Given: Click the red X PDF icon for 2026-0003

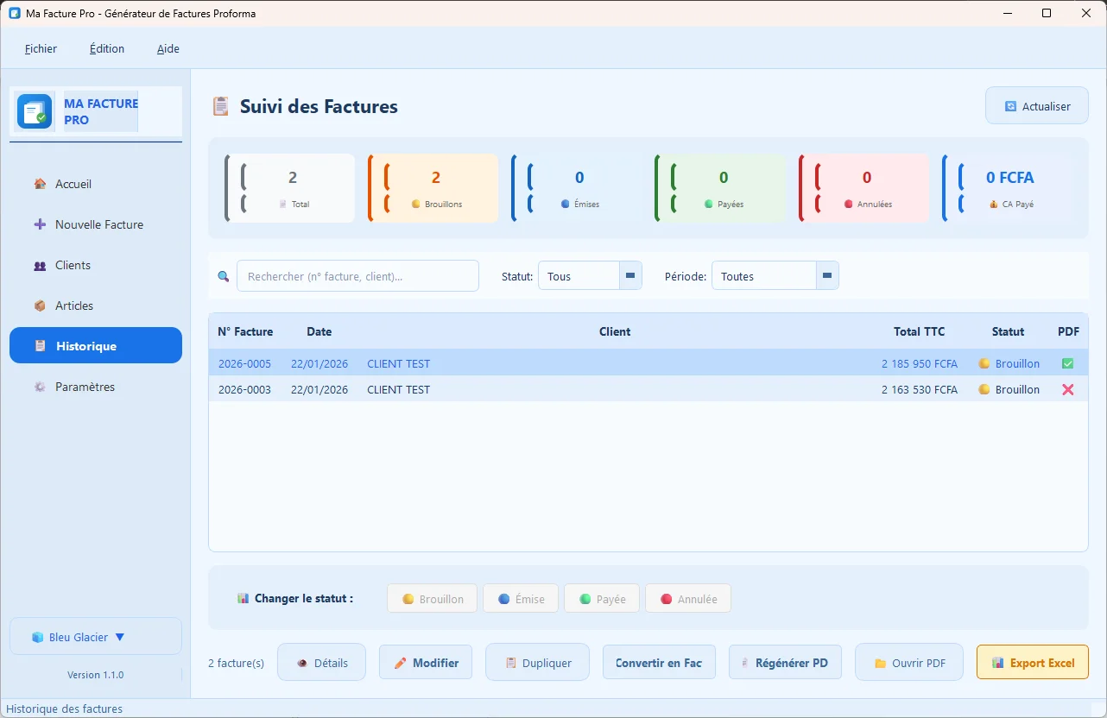Looking at the screenshot, I should coord(1067,389).
